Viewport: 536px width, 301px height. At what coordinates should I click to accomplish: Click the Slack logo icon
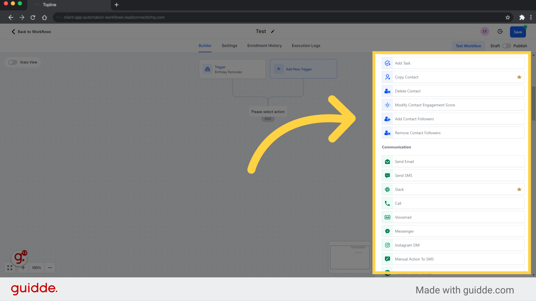tap(387, 190)
